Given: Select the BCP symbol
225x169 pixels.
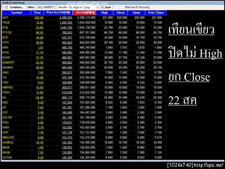Looking at the screenshot, I should [5, 37].
